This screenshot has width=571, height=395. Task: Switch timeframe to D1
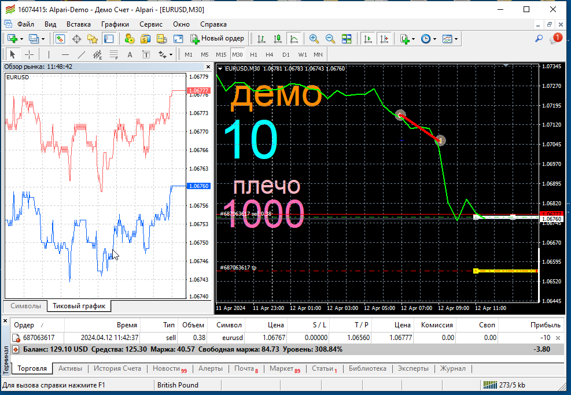[286, 54]
